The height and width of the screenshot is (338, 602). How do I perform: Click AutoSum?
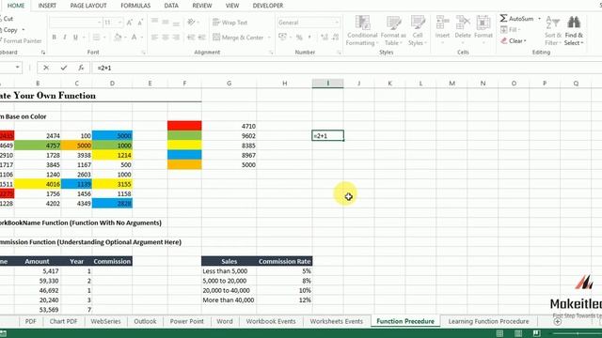click(x=516, y=19)
